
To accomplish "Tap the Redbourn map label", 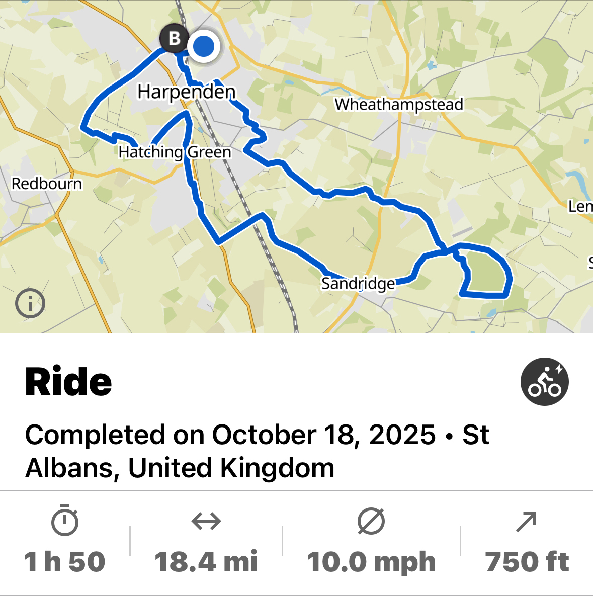I will [x=47, y=184].
